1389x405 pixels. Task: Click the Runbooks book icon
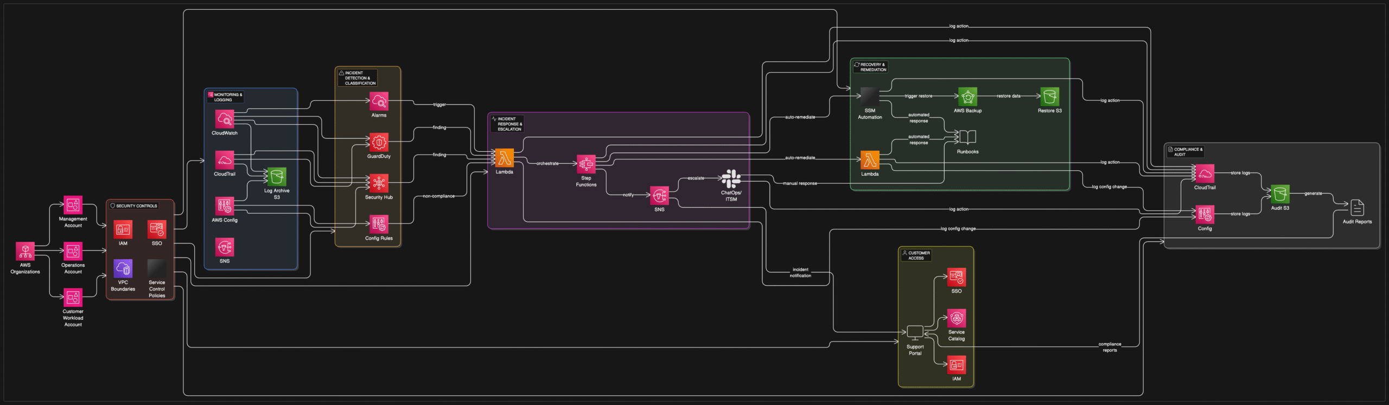click(967, 137)
